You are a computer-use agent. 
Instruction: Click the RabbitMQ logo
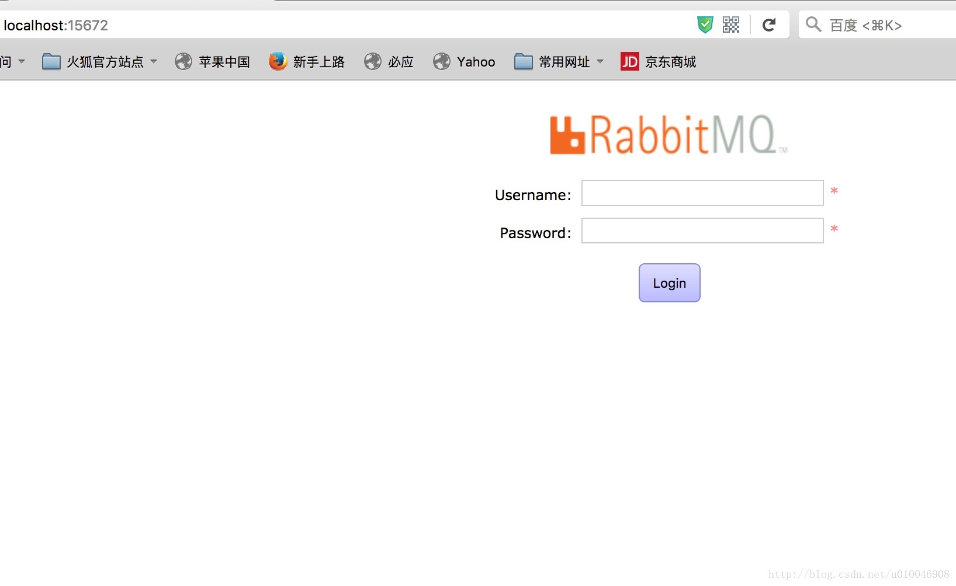pyautogui.click(x=668, y=135)
